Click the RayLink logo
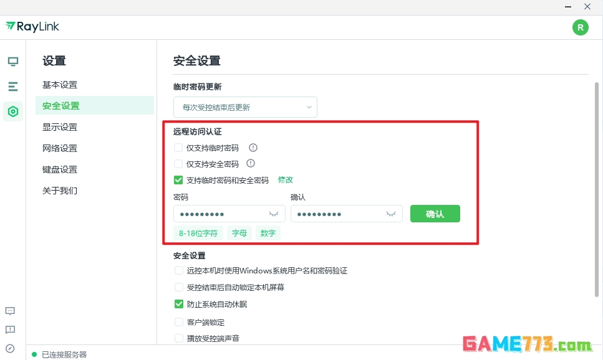This screenshot has height=360, width=603. pyautogui.click(x=32, y=27)
